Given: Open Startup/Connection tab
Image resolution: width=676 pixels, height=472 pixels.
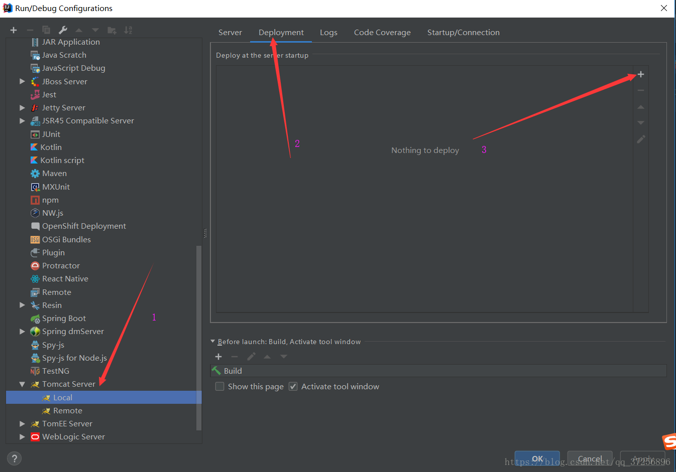Looking at the screenshot, I should (x=464, y=33).
